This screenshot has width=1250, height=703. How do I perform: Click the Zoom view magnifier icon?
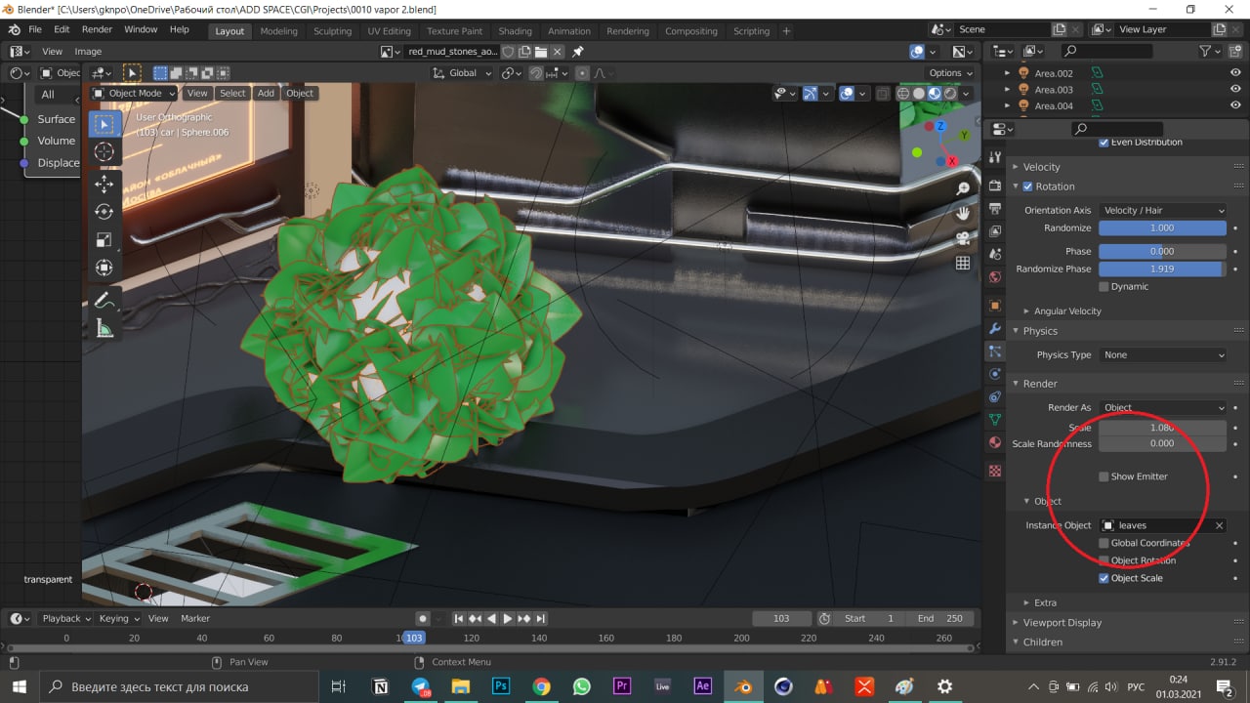point(963,188)
